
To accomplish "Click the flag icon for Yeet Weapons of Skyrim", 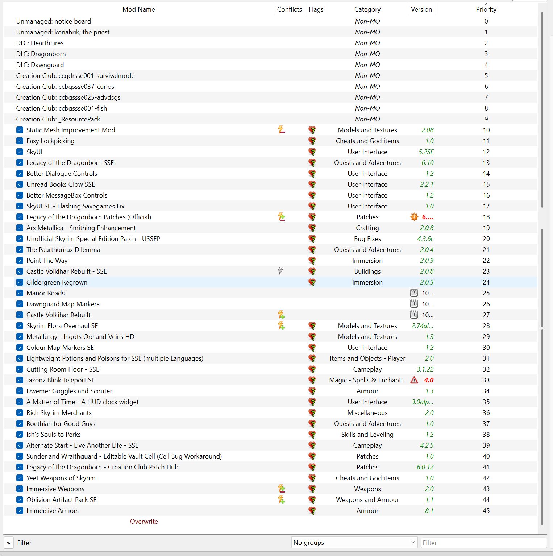I will pyautogui.click(x=312, y=478).
